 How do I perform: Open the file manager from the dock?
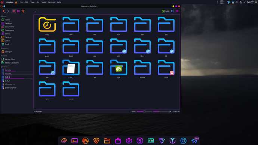pos(107,141)
